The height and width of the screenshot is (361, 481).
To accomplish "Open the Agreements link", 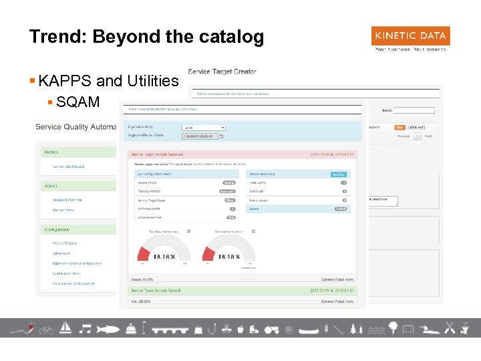I will tap(61, 253).
